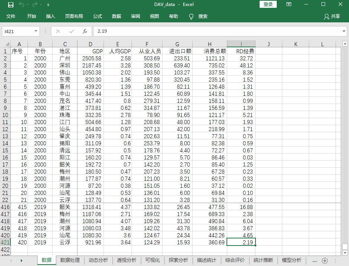Open the 页面布局 ribbon tab
349x266 pixels.
tap(74, 16)
